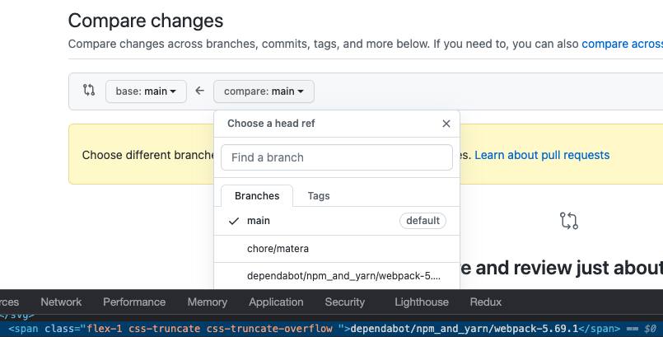
Task: Open the Performance devtools tab
Action: (x=134, y=302)
